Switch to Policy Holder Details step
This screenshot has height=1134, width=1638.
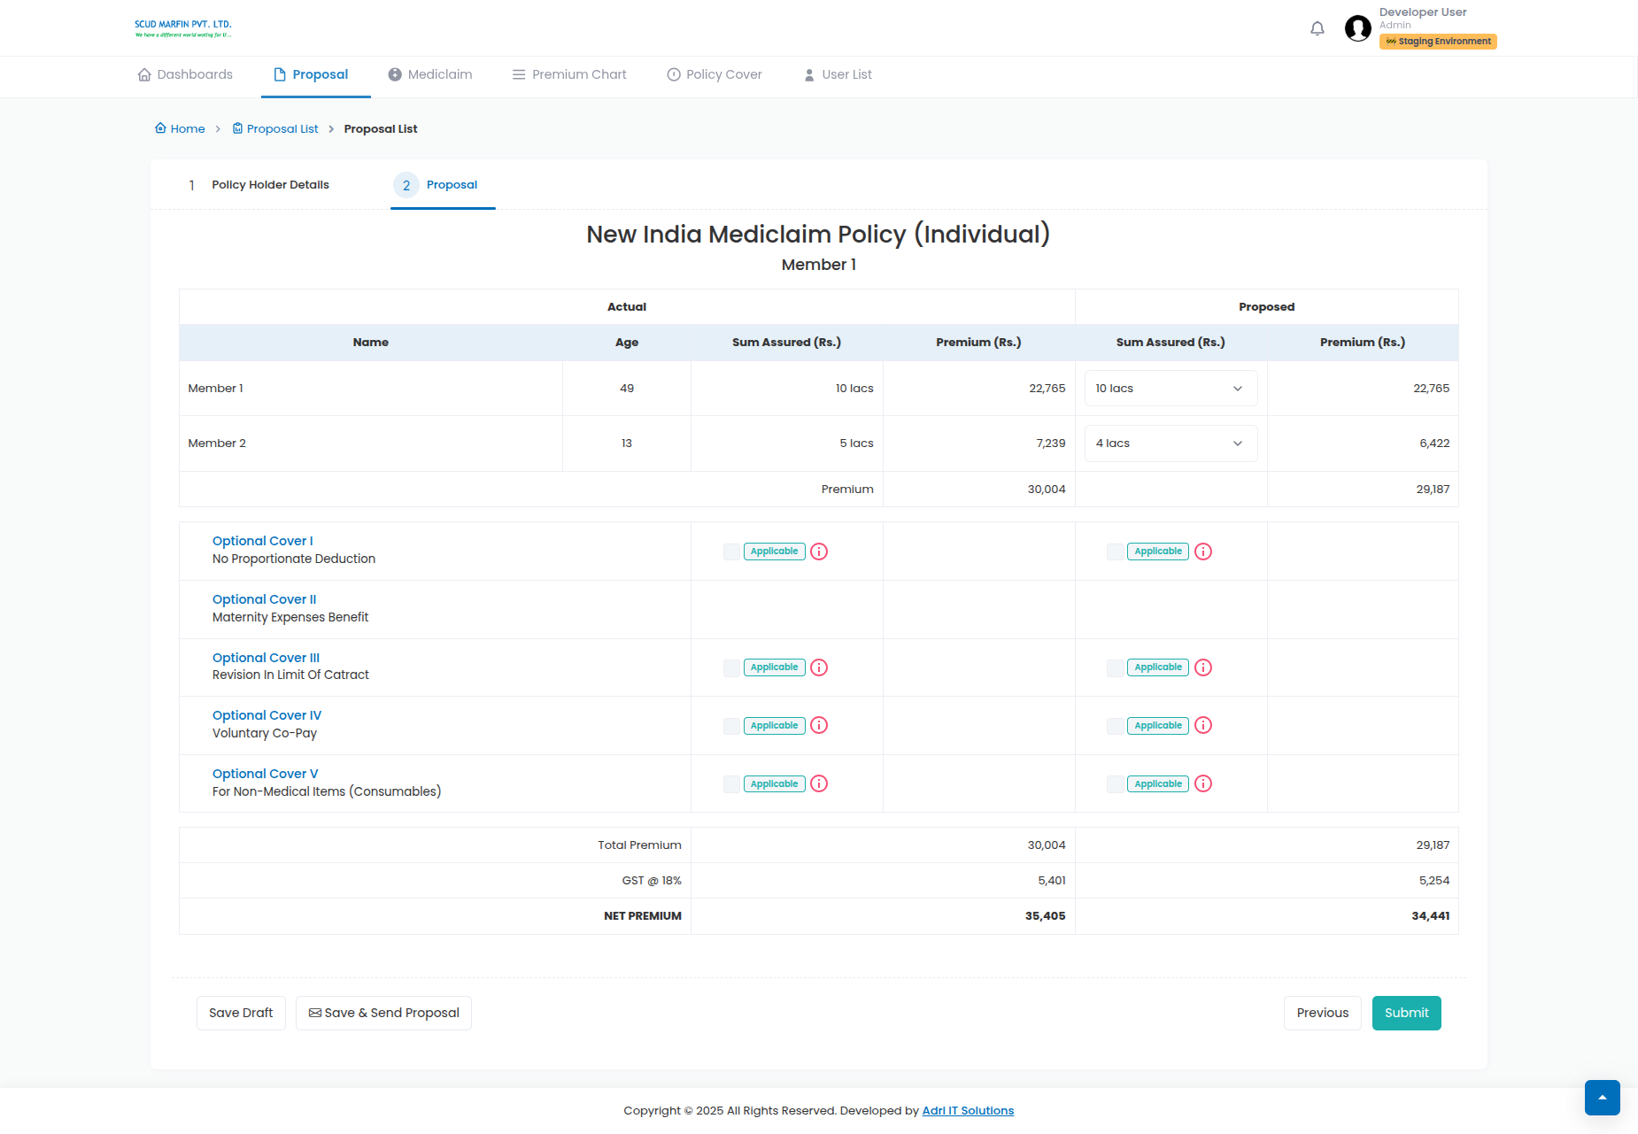coord(259,185)
